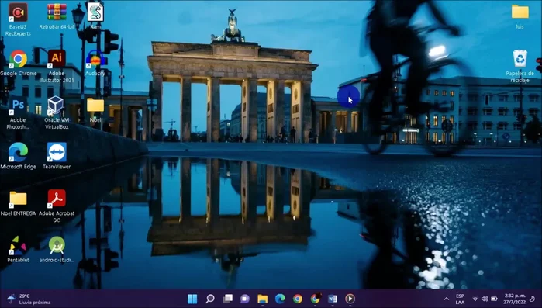
Task: Open the Papelera de reciclaje icon
Action: [x=520, y=67]
